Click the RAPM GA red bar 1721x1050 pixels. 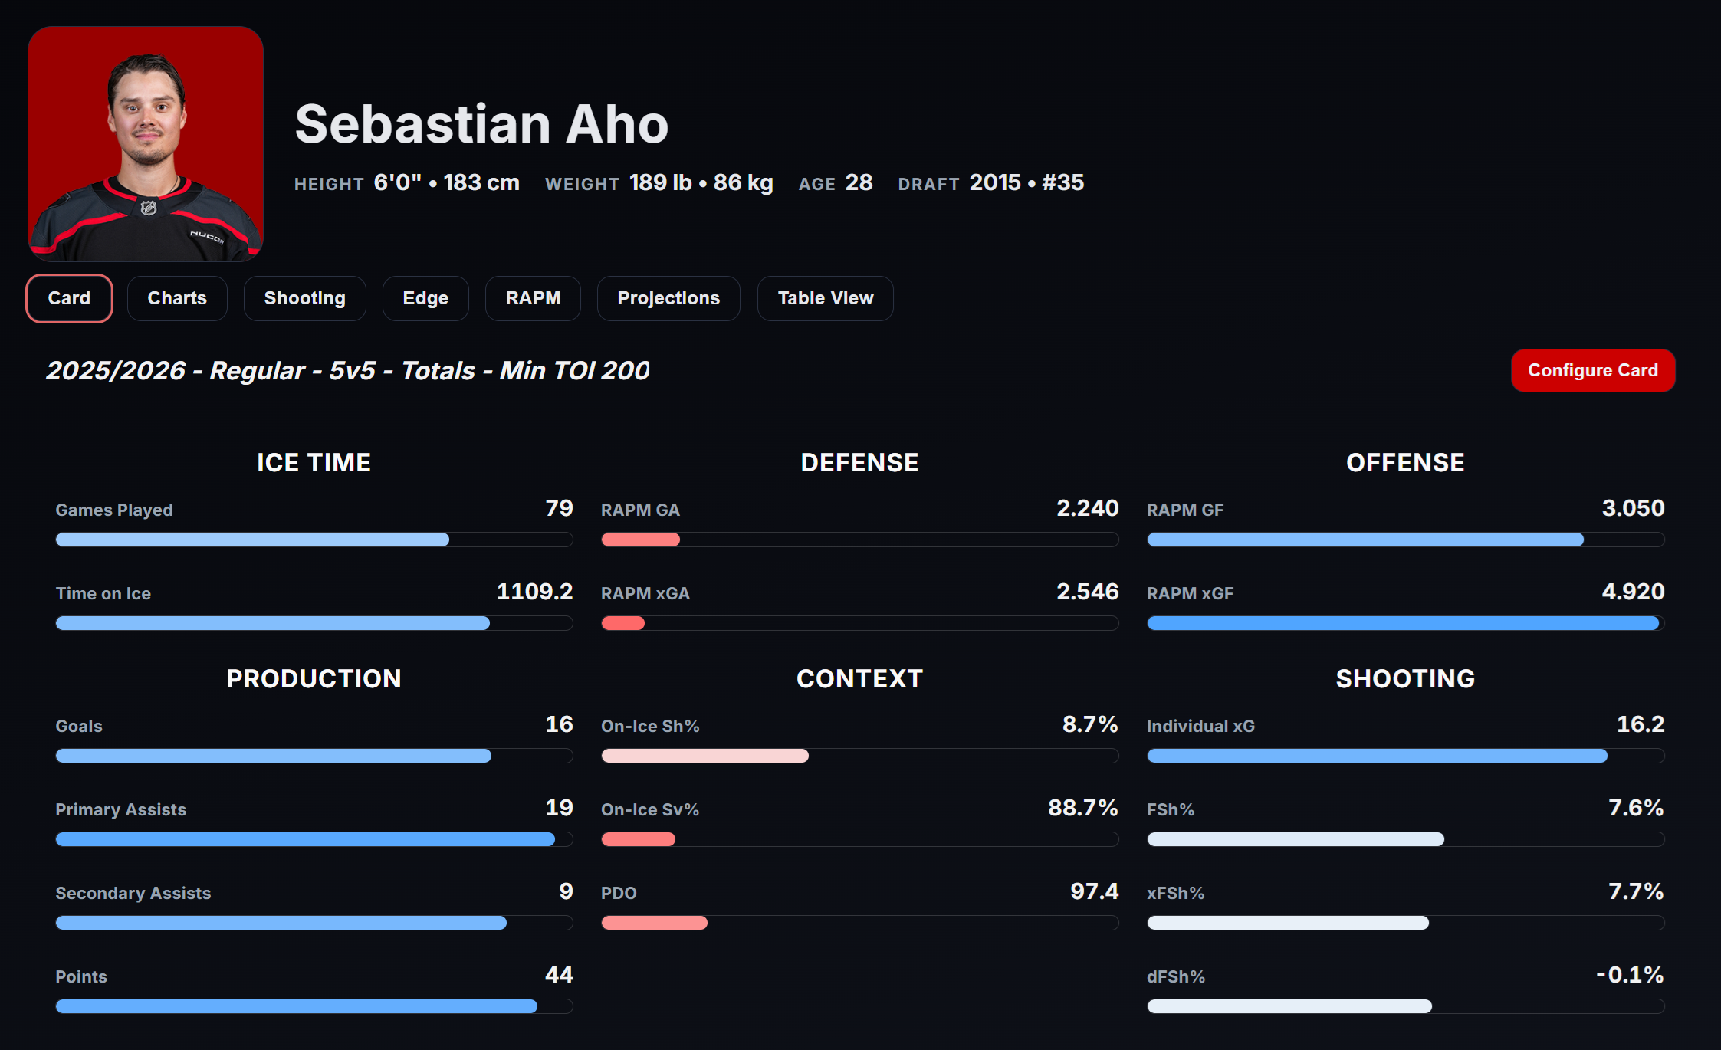coord(641,540)
